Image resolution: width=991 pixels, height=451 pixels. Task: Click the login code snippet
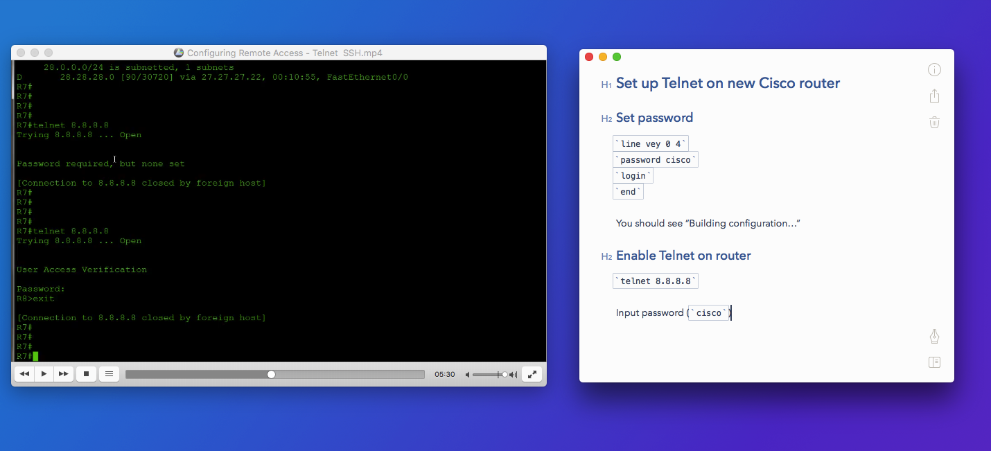633,176
